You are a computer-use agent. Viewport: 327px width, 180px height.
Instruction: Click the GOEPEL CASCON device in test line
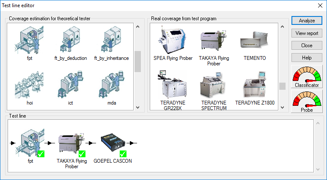(113, 143)
